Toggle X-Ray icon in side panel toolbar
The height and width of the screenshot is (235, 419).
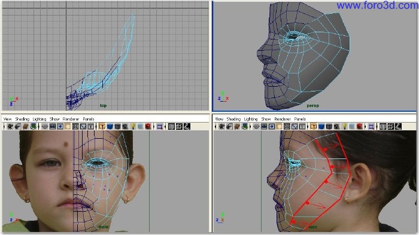(383, 127)
